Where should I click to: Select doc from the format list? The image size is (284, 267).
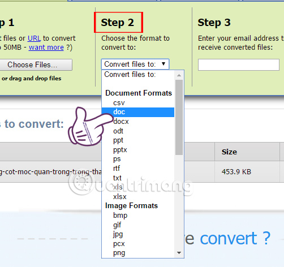(138, 112)
